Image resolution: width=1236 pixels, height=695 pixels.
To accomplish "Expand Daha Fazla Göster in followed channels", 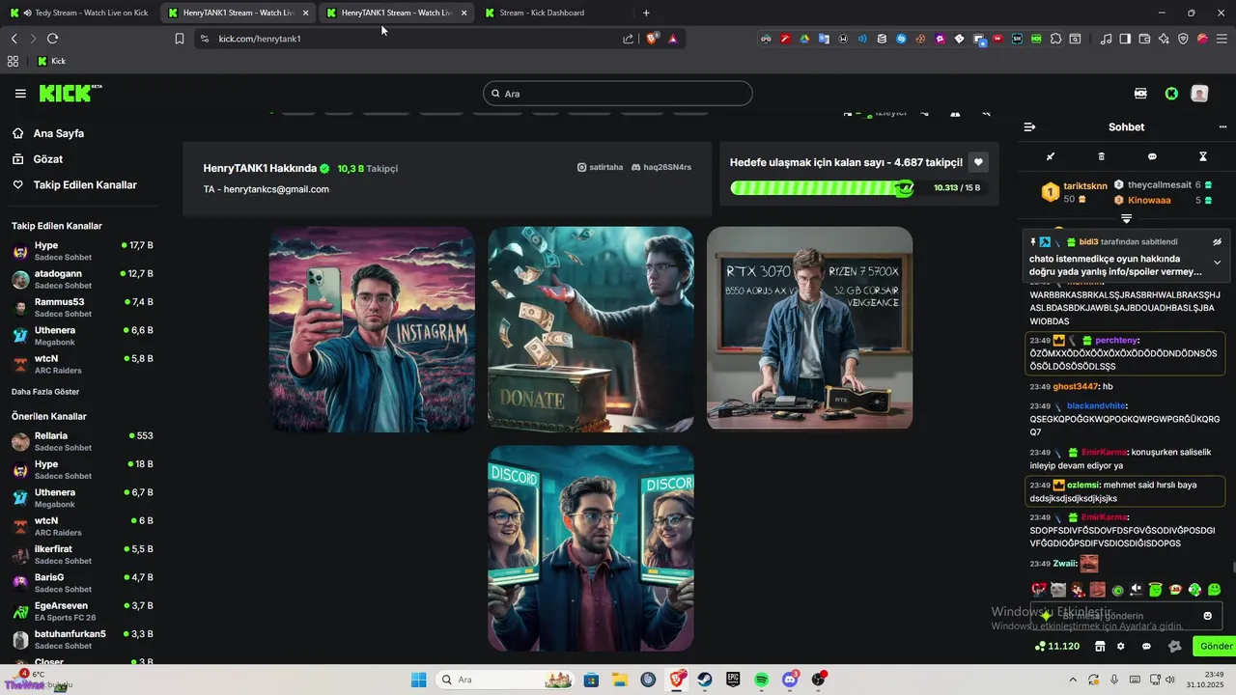I will pos(45,392).
